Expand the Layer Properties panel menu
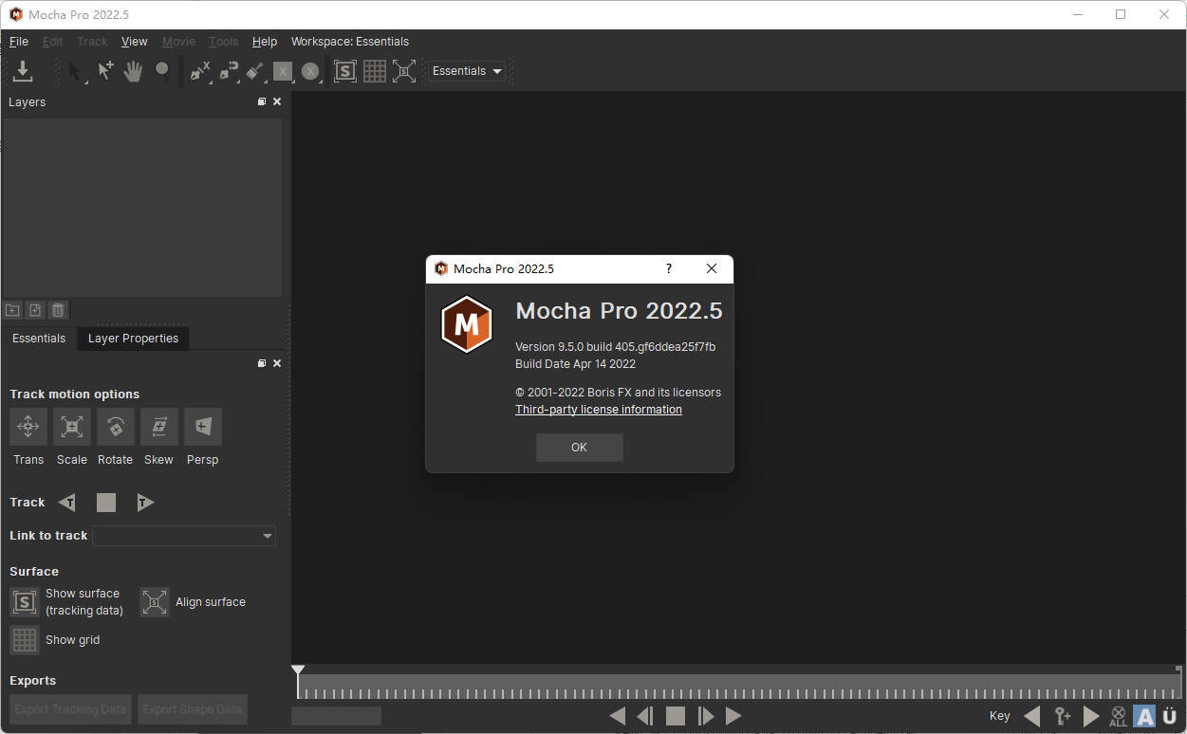Image resolution: width=1187 pixels, height=734 pixels. (261, 362)
